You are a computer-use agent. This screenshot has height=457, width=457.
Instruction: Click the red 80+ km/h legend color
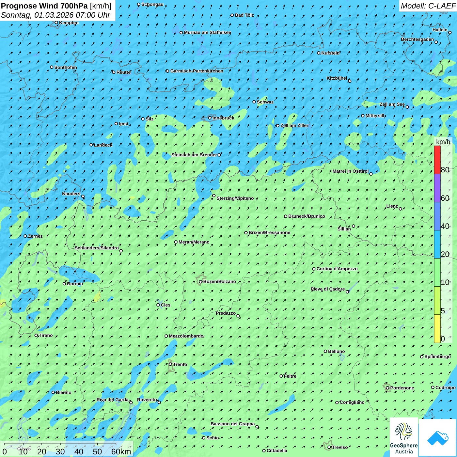click(x=437, y=160)
